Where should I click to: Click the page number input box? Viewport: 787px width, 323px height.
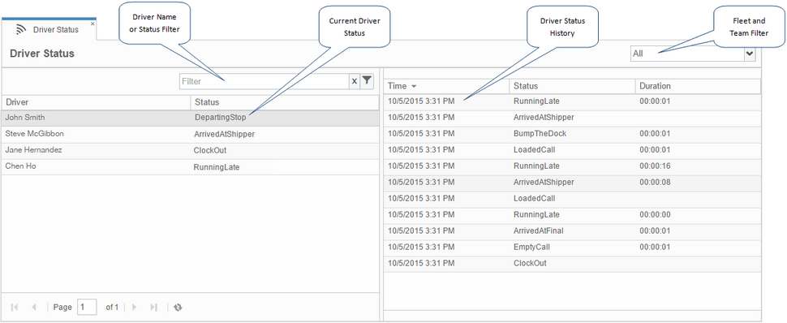click(87, 307)
